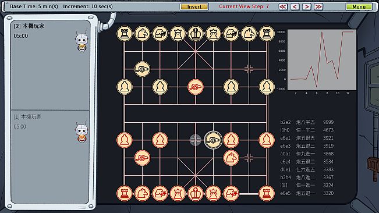Select the black cannon on its home row
379x213 pixels.
click(142, 69)
